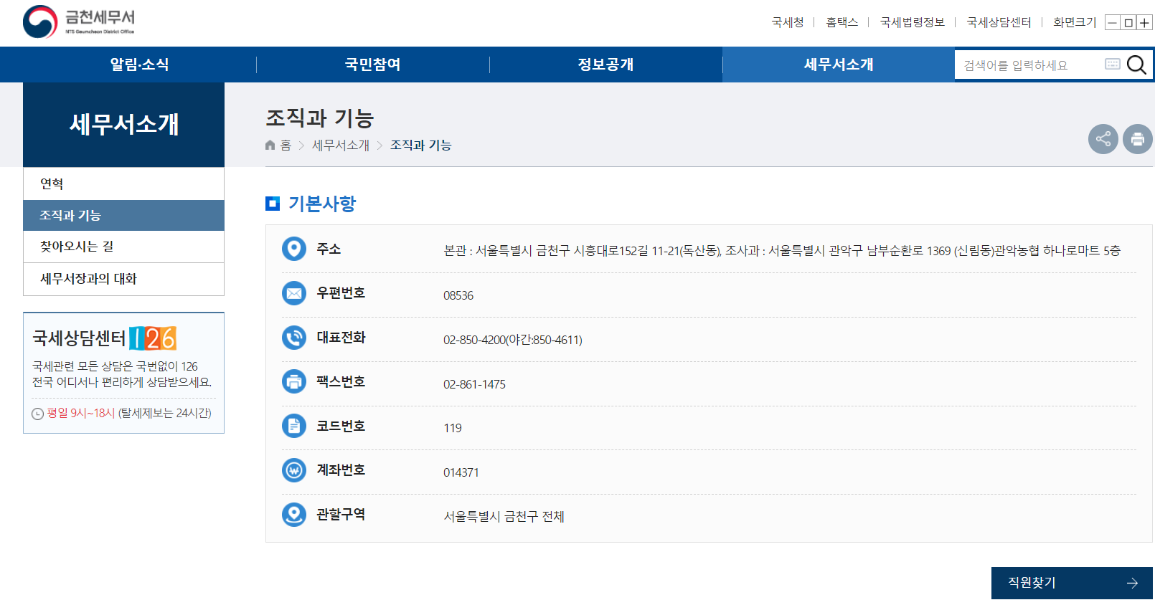The height and width of the screenshot is (605, 1155).
Task: Click the 금천세무서 logo emblem
Action: (x=40, y=22)
